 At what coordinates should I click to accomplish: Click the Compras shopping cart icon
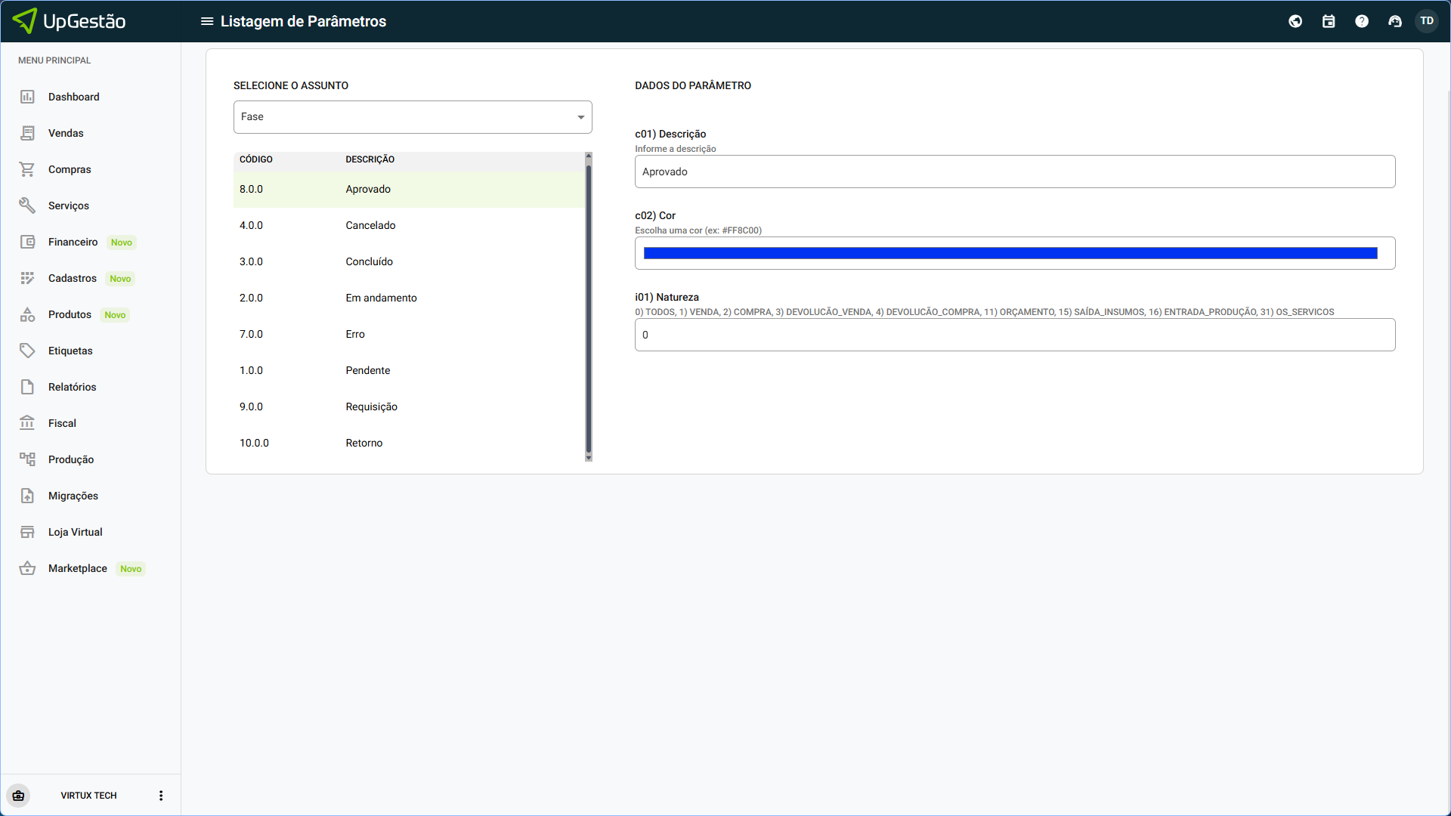point(27,169)
